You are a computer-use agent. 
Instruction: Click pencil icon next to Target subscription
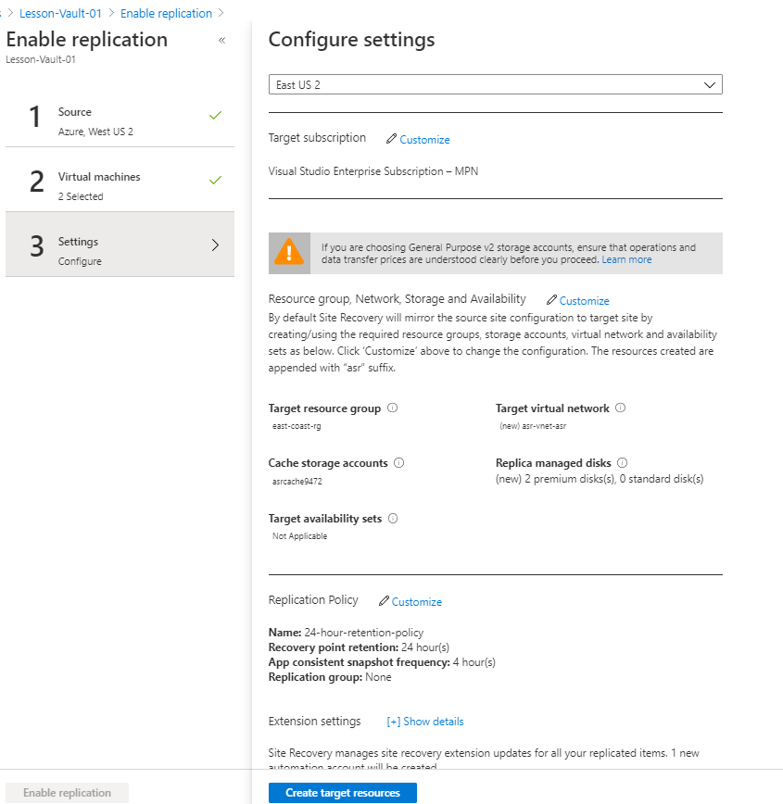point(391,139)
